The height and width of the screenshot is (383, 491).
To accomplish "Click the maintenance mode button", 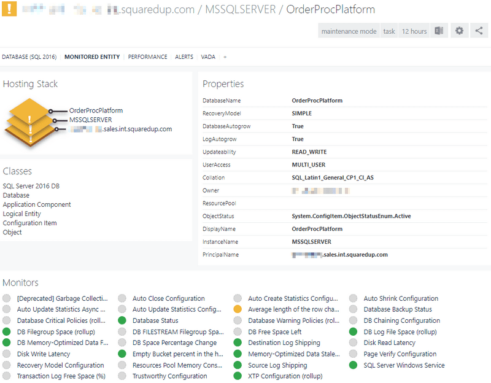I will coord(349,31).
